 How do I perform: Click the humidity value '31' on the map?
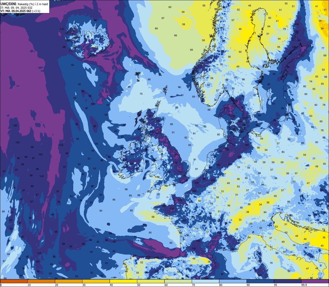coord(325,10)
